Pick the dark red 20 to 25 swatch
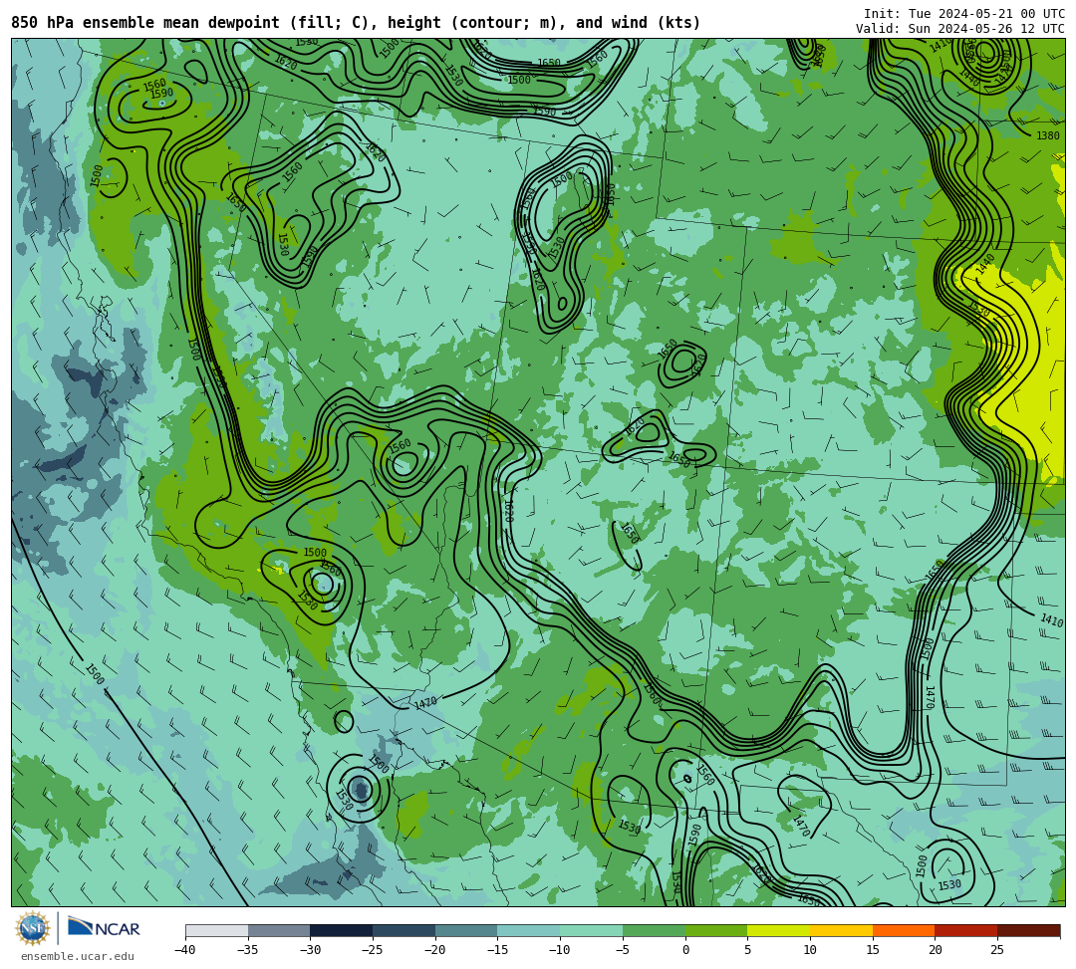Image resolution: width=1076 pixels, height=969 pixels. pos(966,930)
